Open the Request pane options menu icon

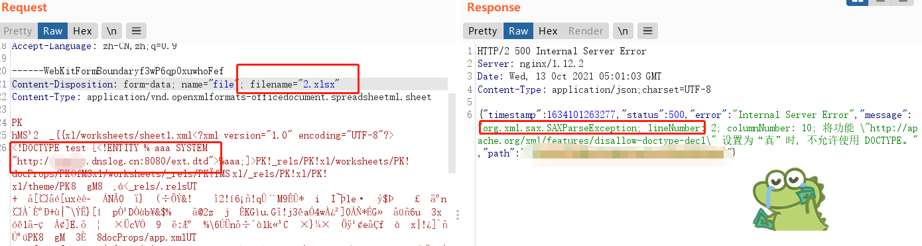[x=136, y=31]
